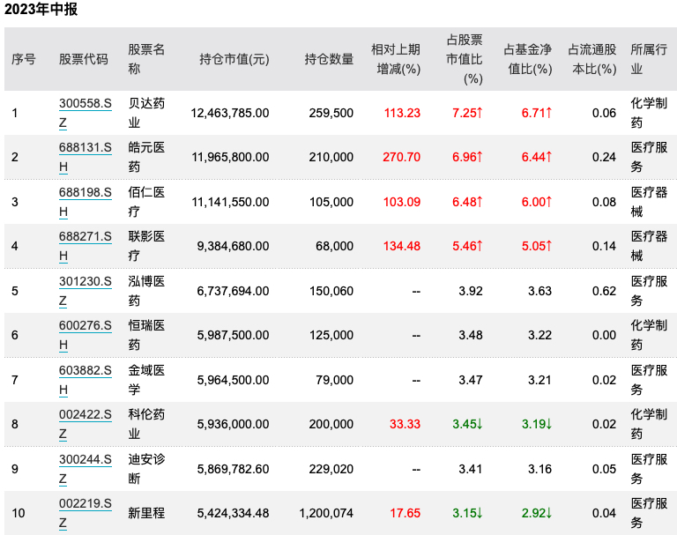Viewport: 677px width, 535px height.
Task: Open stock code link 688271.SH
Action: tap(85, 246)
